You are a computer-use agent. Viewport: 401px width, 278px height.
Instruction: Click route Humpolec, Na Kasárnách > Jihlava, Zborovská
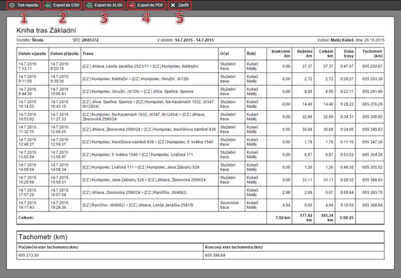pyautogui.click(x=143, y=117)
